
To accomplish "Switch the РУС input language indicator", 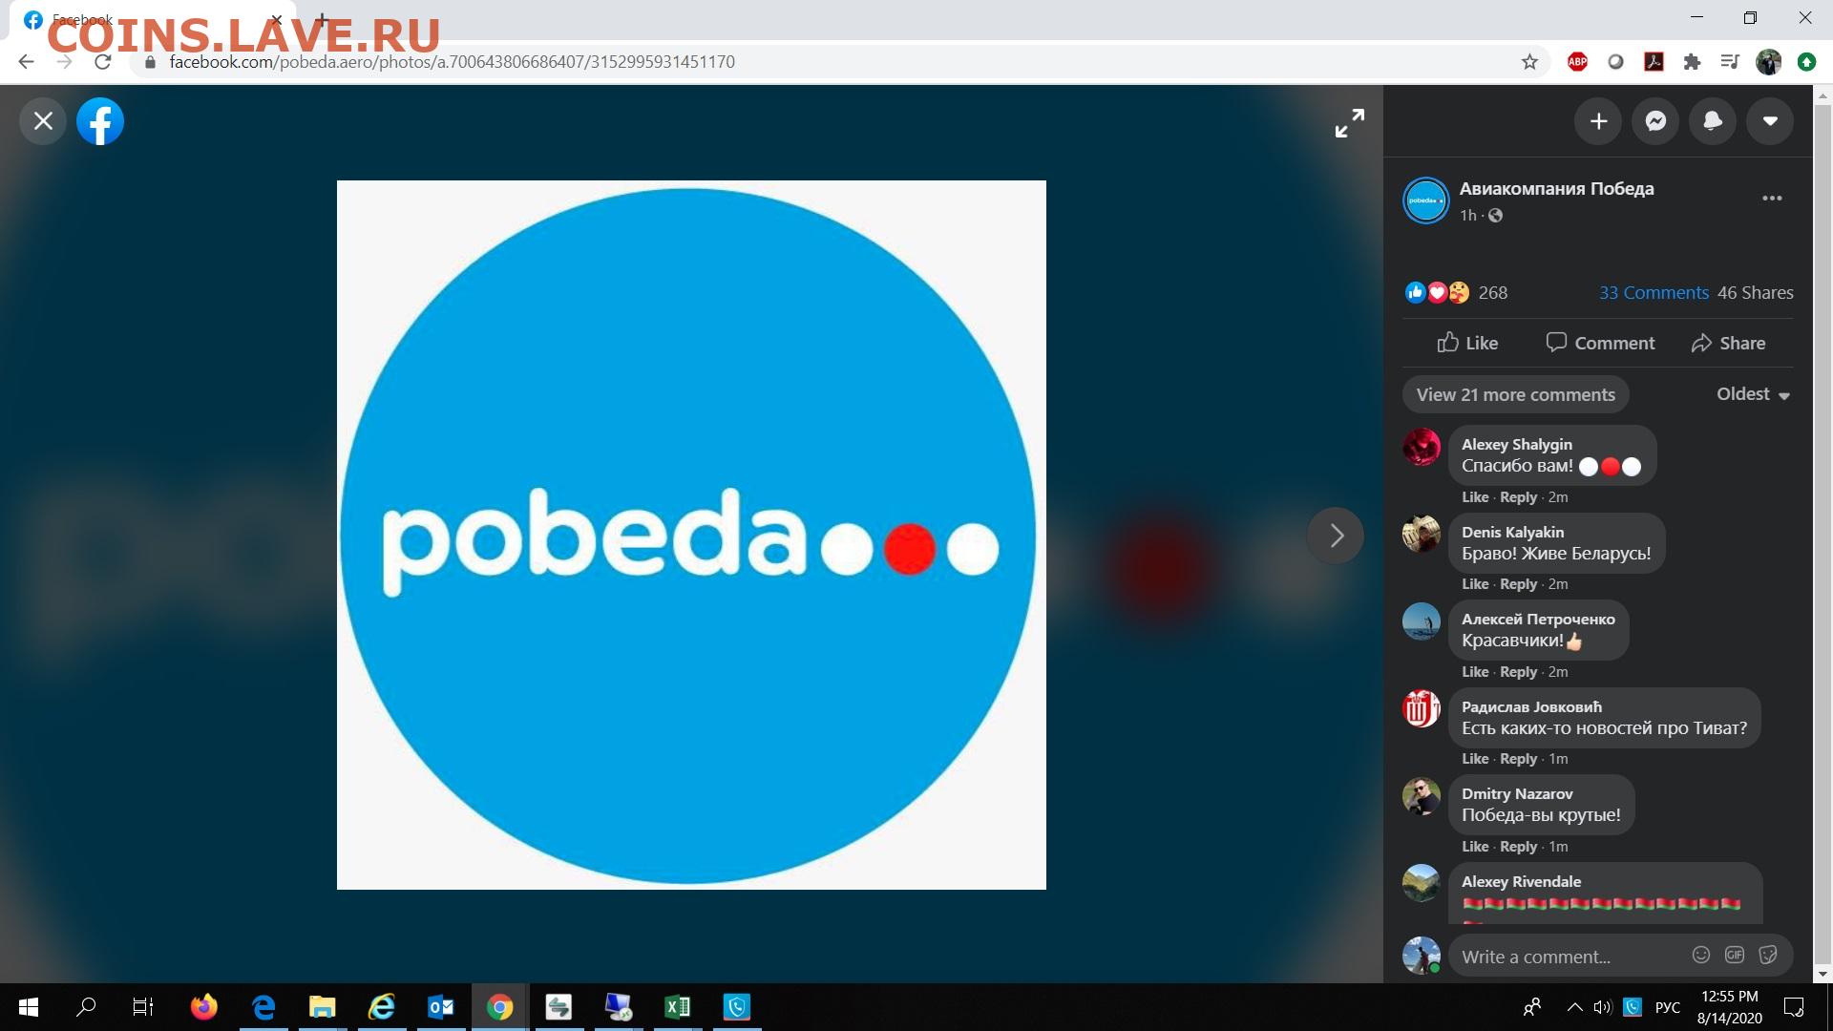I will [1667, 1007].
